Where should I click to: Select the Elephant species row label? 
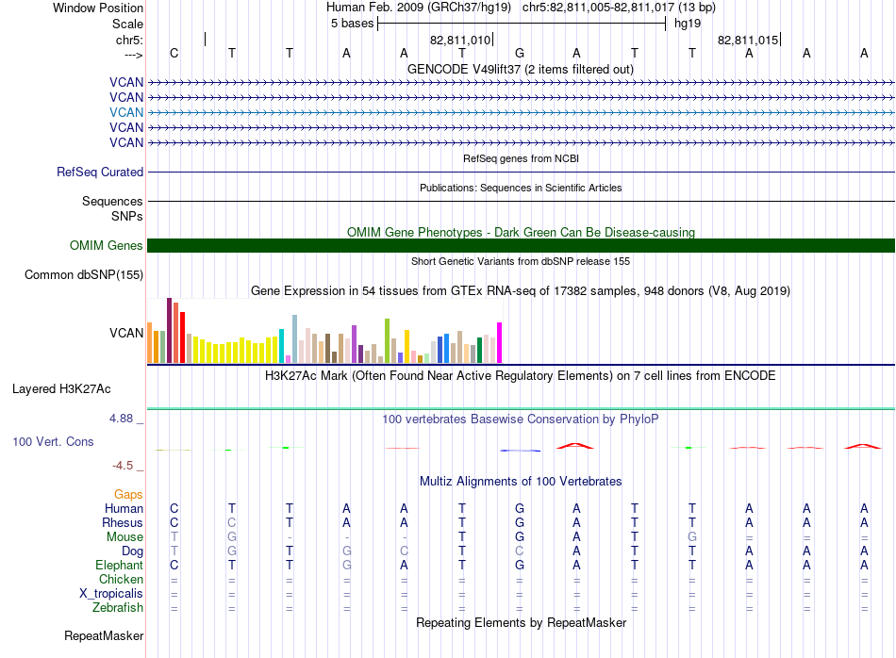(119, 566)
